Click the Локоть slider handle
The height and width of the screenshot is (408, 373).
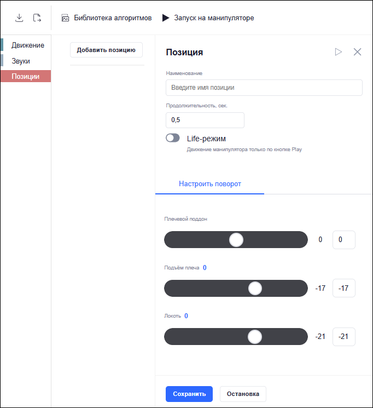pyautogui.click(x=255, y=337)
